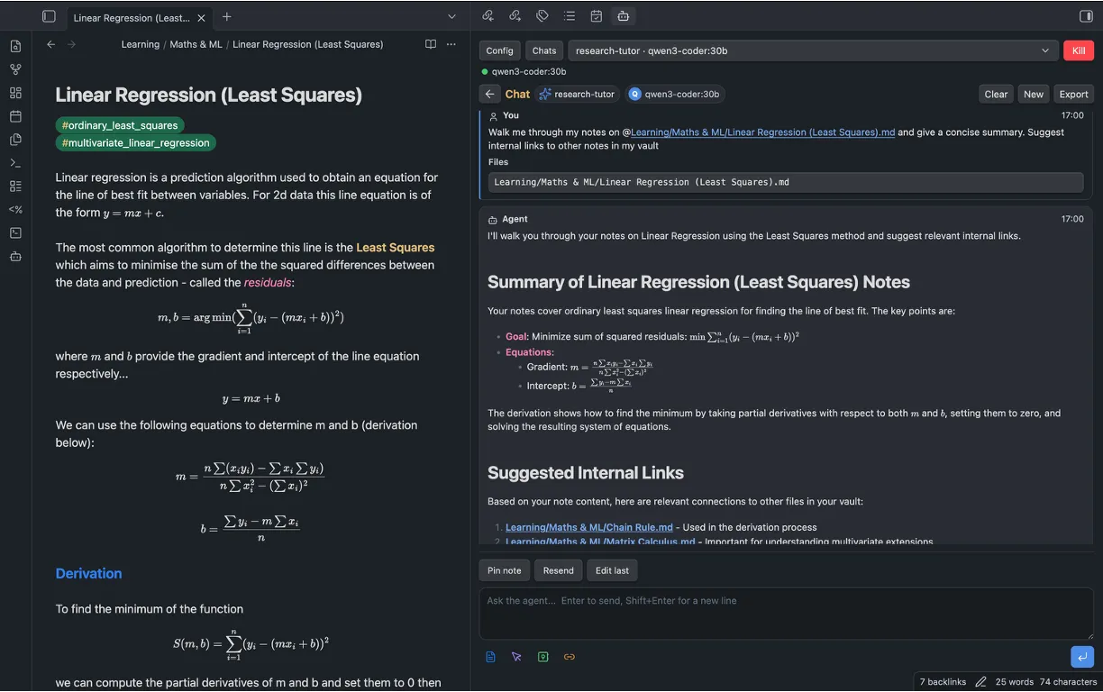Click the #ordinary_least_squares tag
The height and width of the screenshot is (692, 1103).
point(120,125)
